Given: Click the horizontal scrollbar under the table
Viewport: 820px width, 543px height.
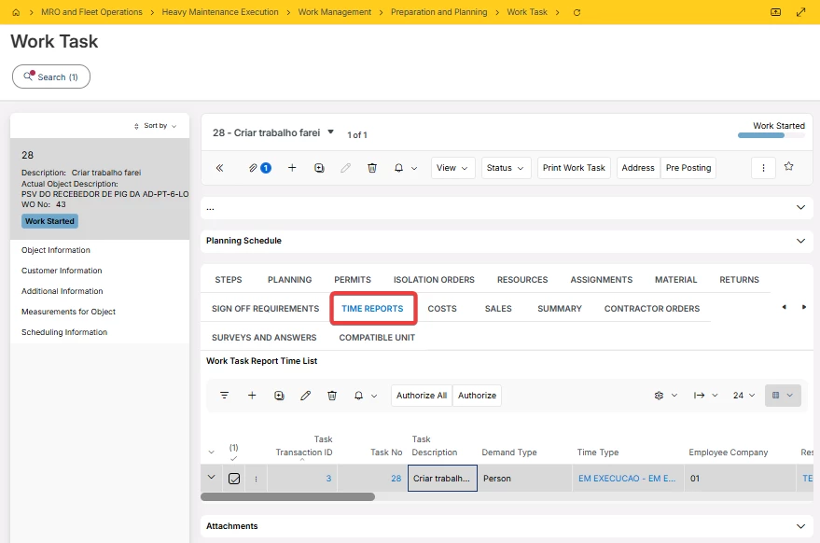Looking at the screenshot, I should 287,497.
